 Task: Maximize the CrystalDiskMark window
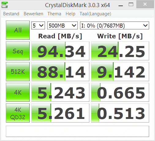pos(131,5)
